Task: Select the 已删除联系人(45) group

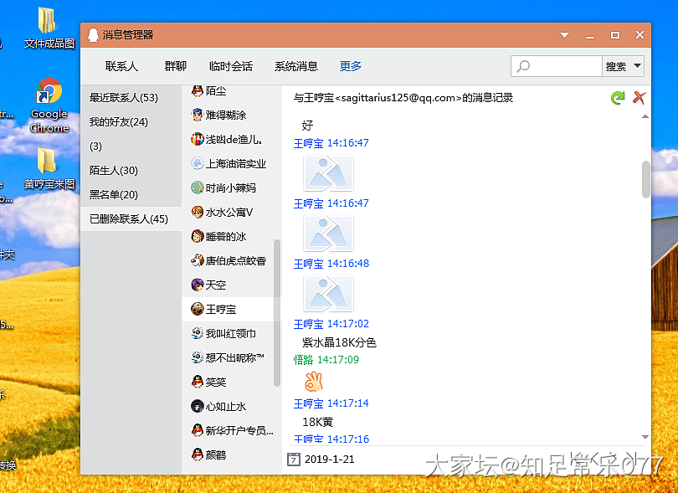Action: [129, 219]
